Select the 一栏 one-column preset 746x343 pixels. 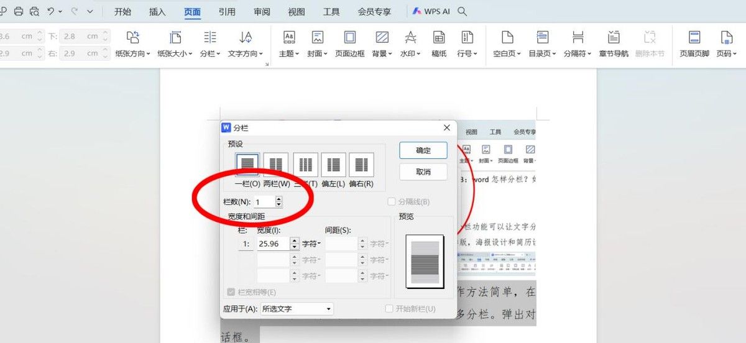(247, 169)
